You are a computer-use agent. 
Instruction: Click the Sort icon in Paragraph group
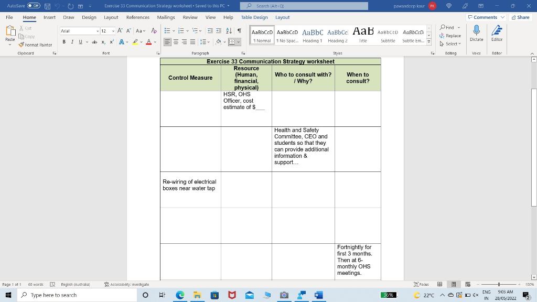(229, 30)
